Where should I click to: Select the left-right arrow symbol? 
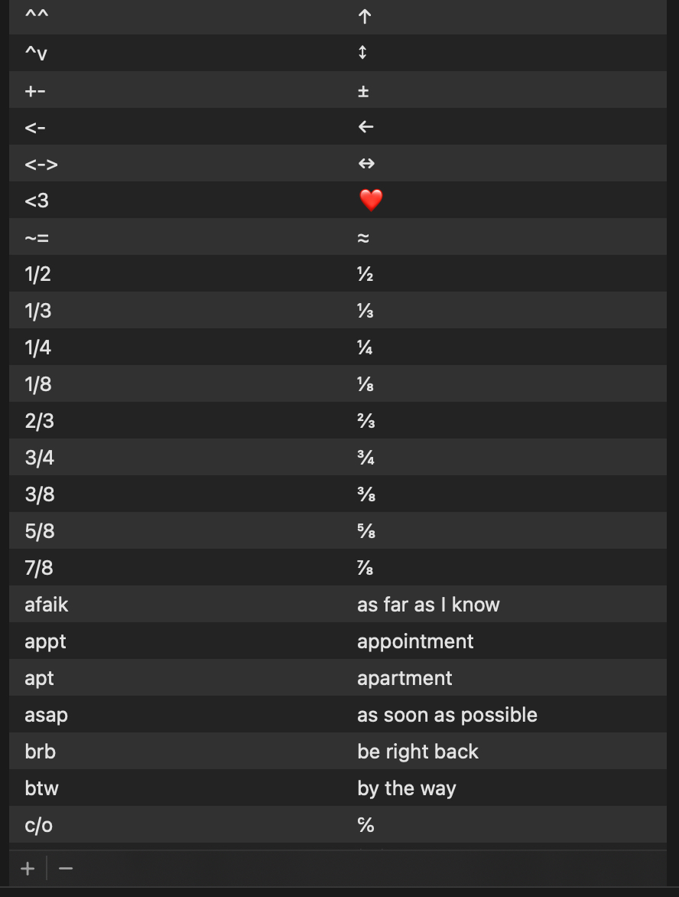click(366, 164)
